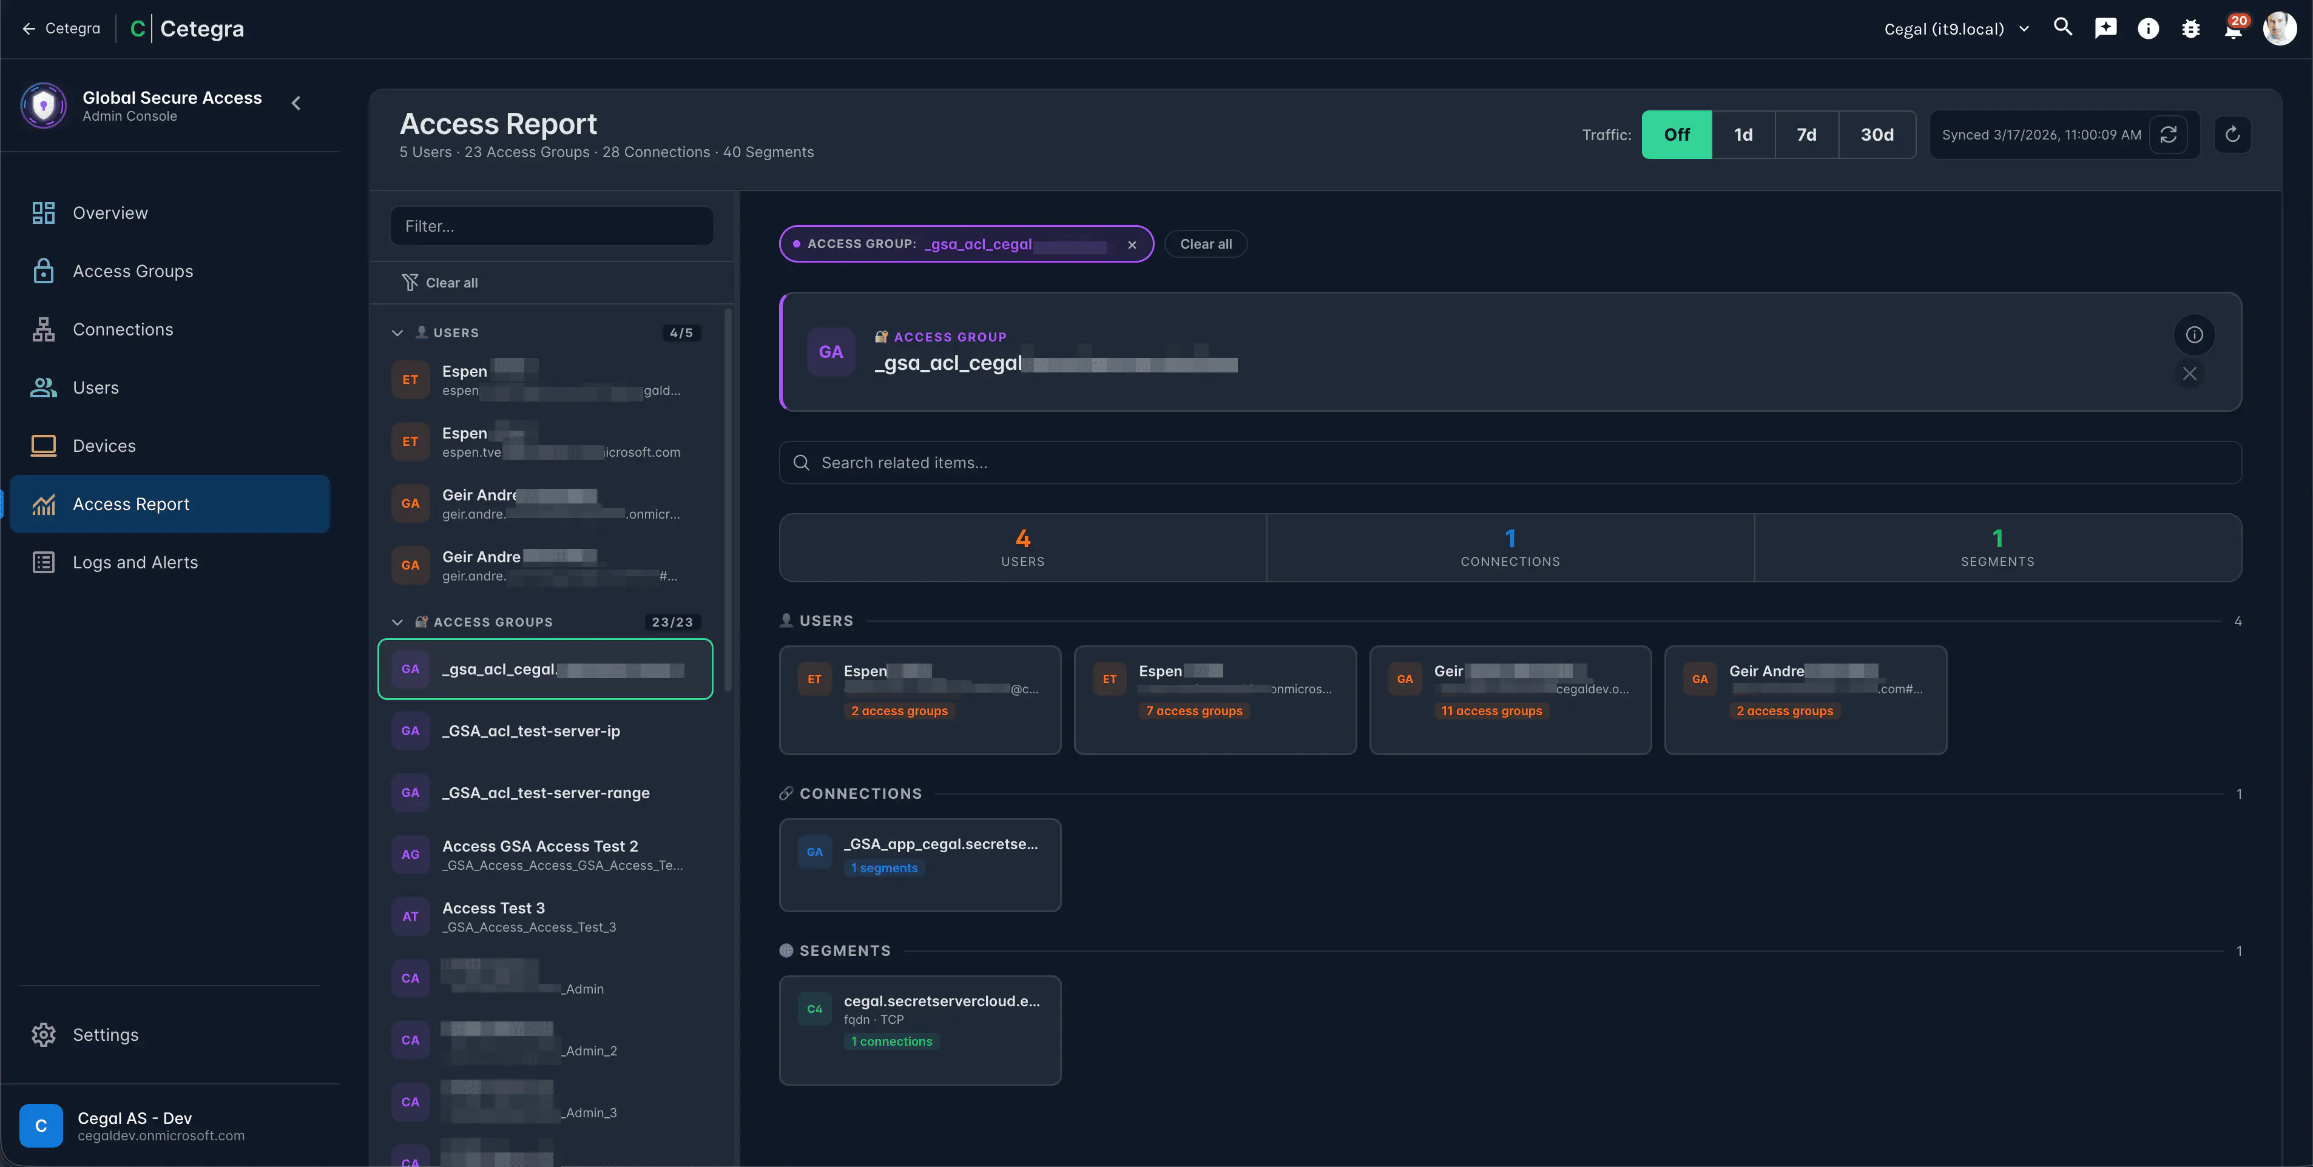Close the selected access group detail card

(x=2190, y=374)
